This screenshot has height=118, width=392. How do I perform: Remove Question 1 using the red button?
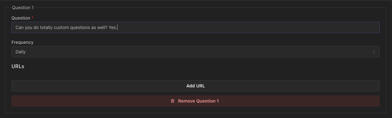click(195, 101)
